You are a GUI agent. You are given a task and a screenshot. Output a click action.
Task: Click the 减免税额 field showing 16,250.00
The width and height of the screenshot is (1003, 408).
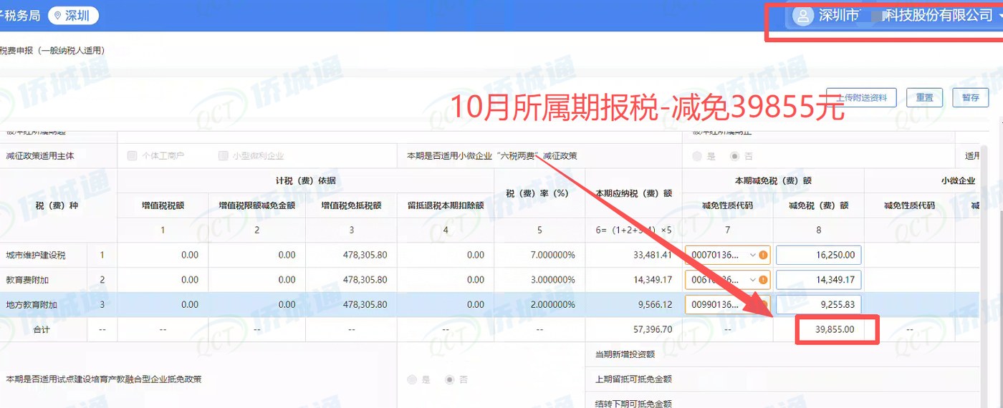tap(818, 255)
